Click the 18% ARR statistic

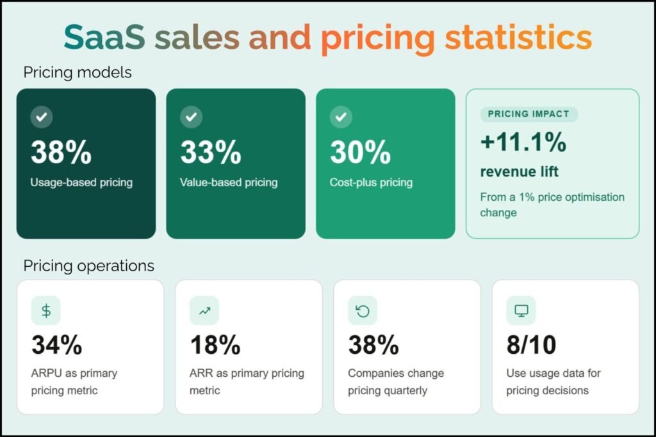tap(215, 346)
